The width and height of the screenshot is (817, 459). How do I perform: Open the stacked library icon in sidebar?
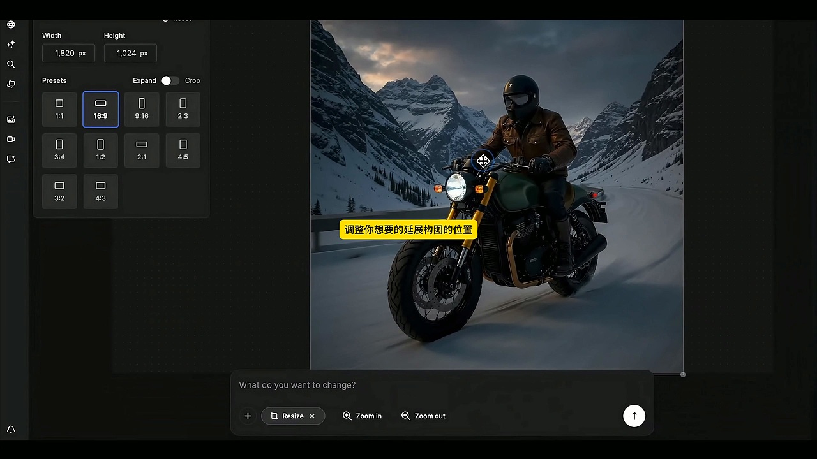click(x=11, y=84)
